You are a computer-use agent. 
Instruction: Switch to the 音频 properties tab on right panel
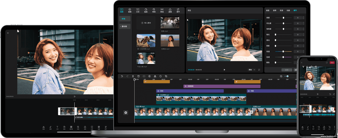(x=275, y=10)
